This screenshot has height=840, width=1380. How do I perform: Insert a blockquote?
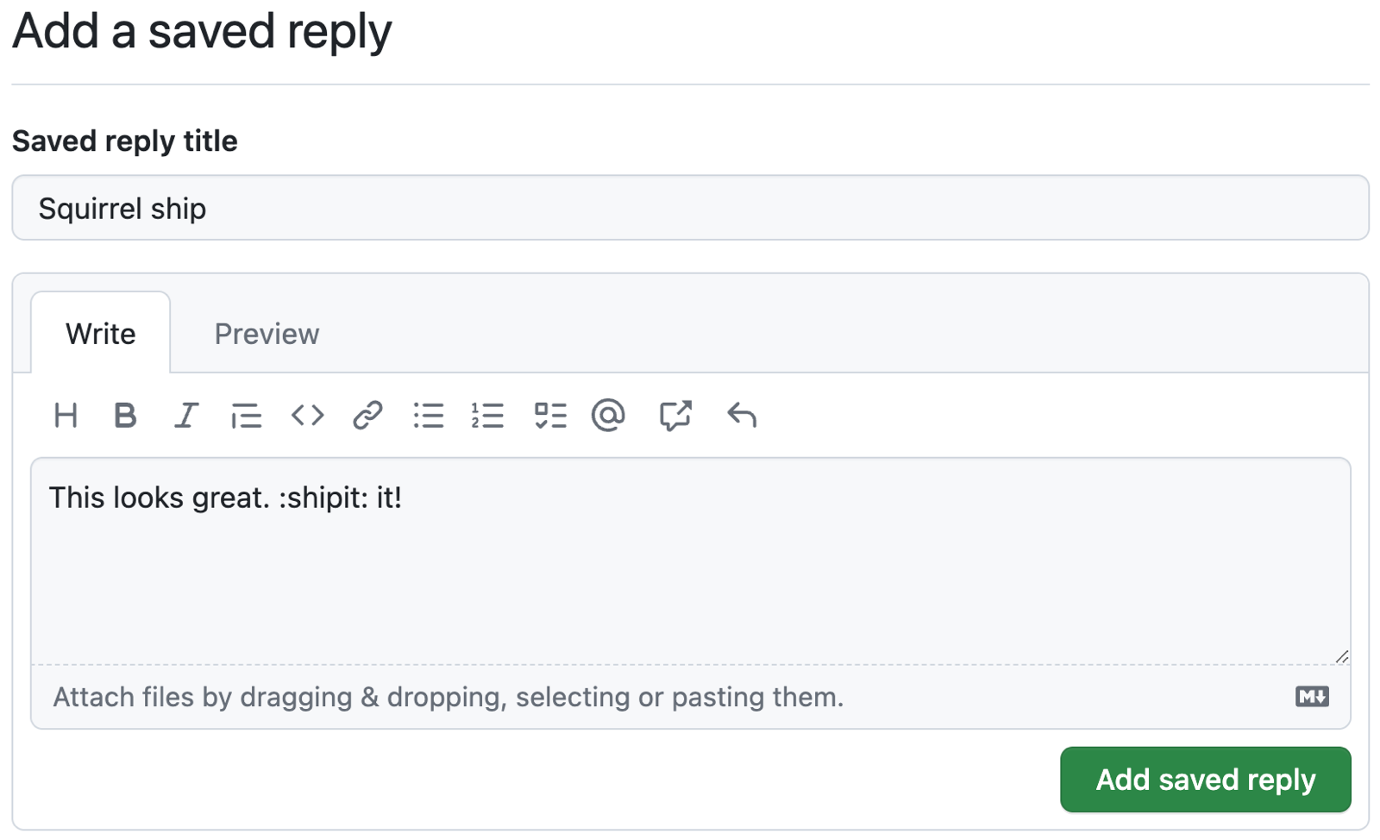247,416
